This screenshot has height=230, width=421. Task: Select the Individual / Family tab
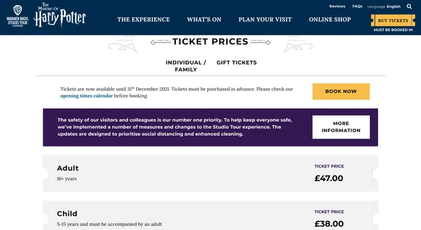coord(186,66)
